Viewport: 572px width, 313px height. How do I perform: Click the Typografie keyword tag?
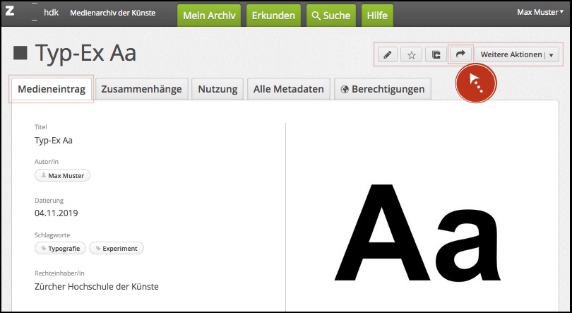61,248
